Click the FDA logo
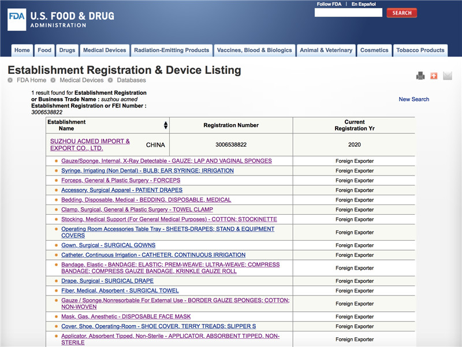Viewport: 462px width, 347px height. click(x=17, y=20)
